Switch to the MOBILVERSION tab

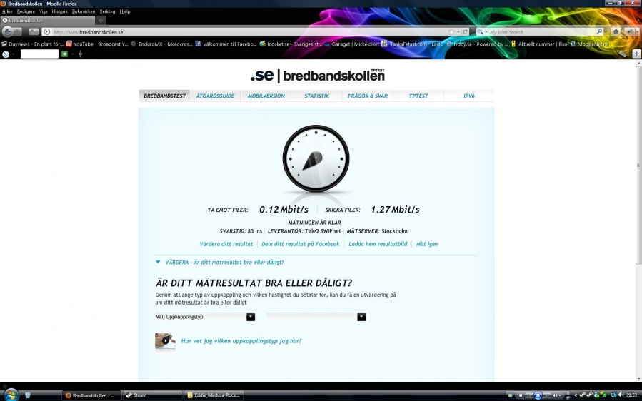266,96
